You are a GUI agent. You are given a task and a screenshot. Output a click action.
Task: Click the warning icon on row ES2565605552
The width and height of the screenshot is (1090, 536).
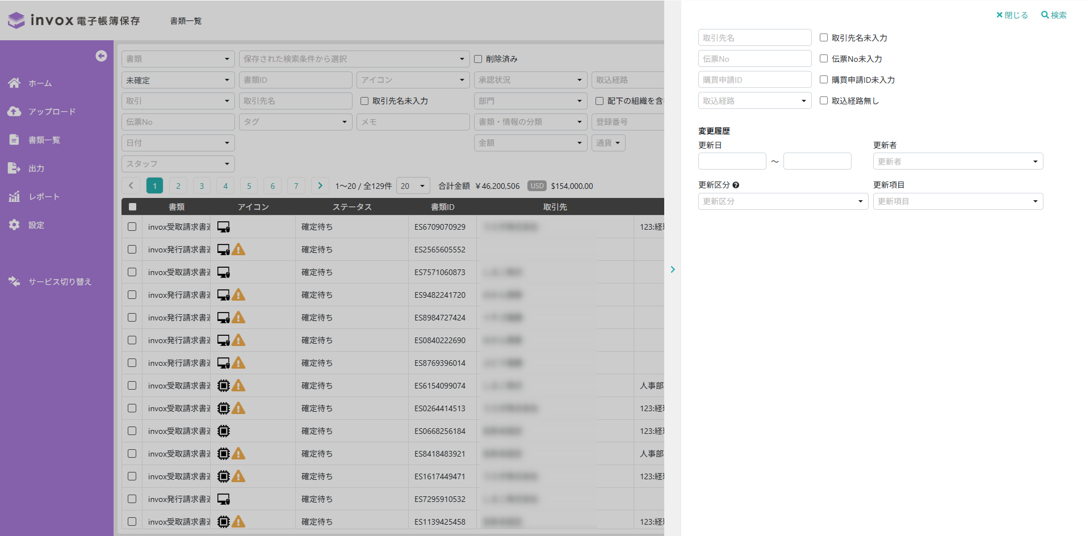239,250
